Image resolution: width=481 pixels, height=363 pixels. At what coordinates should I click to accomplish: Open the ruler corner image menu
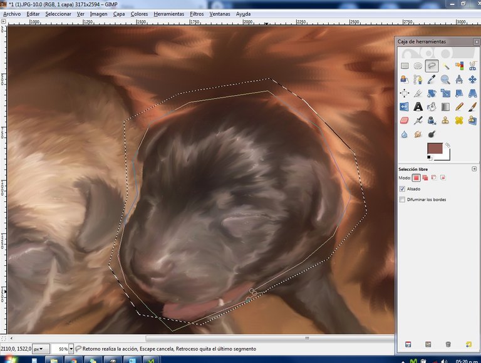(x=3, y=21)
